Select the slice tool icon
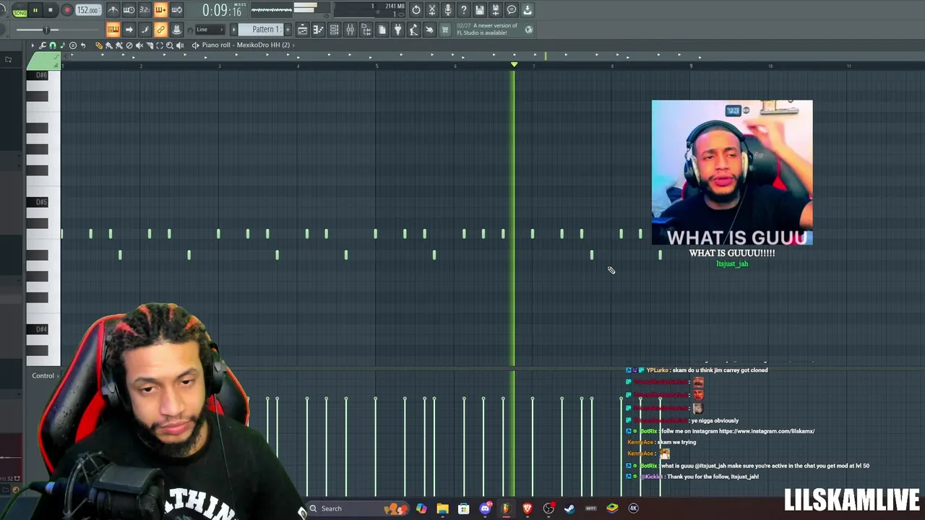 pos(150,45)
